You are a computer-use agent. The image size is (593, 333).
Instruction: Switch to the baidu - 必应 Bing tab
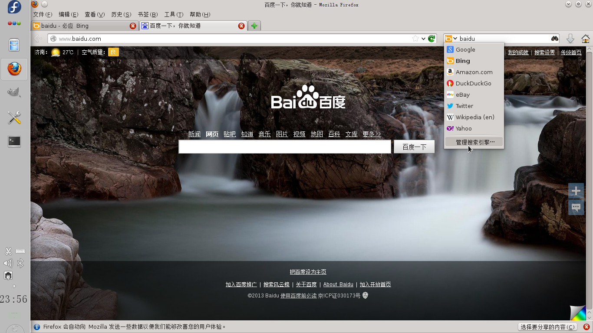85,26
